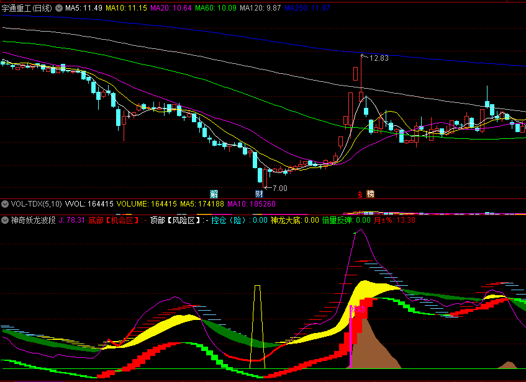
Task: Click the 神龙大底: 0.00 value
Action: 295,220
